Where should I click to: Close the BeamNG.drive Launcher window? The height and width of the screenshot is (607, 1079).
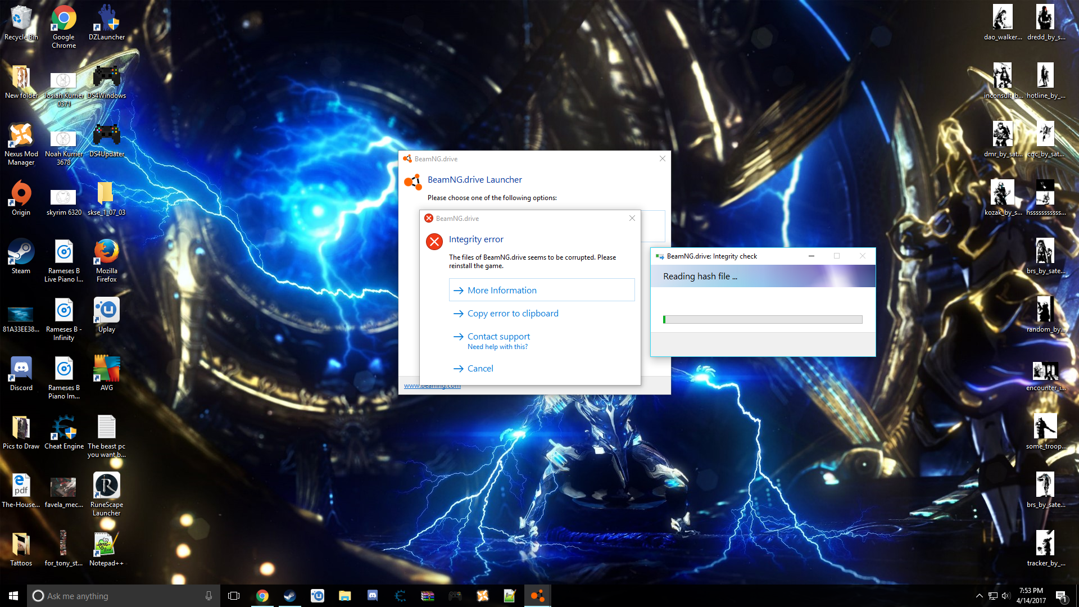[663, 158]
